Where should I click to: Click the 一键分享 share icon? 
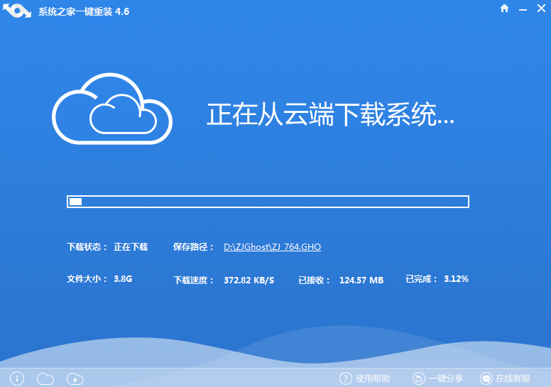[x=420, y=378]
